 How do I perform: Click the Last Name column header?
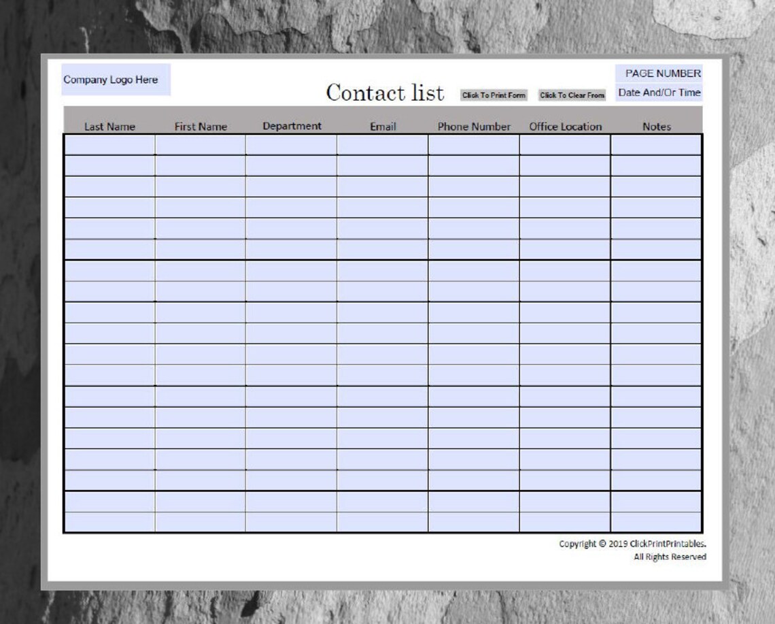pos(109,126)
